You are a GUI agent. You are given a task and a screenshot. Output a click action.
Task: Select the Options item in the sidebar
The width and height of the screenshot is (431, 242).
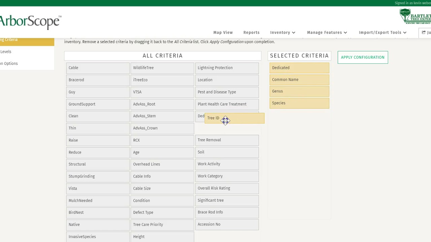pyautogui.click(x=27, y=64)
